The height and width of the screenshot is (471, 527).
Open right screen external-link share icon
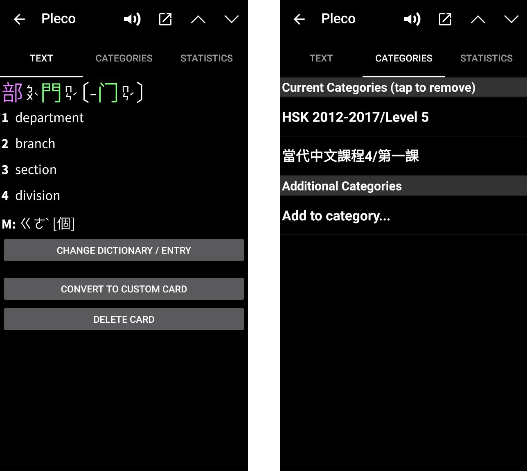(x=445, y=19)
